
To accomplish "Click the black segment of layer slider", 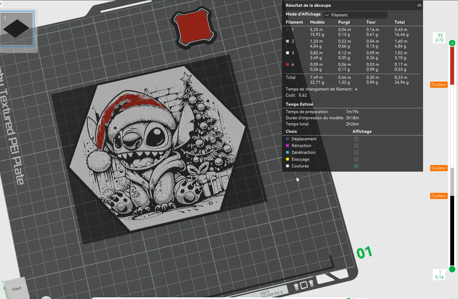I will coord(452,231).
